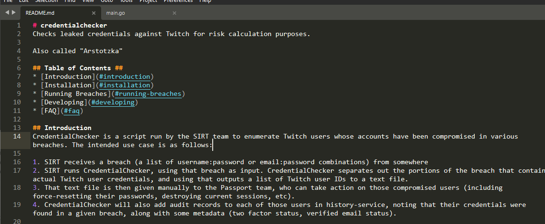
Task: Click the '[Developing]' link label text
Action: pyautogui.click(x=64, y=103)
